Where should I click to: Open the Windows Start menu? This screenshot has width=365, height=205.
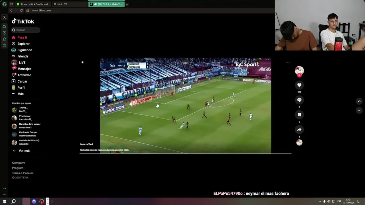(4, 201)
